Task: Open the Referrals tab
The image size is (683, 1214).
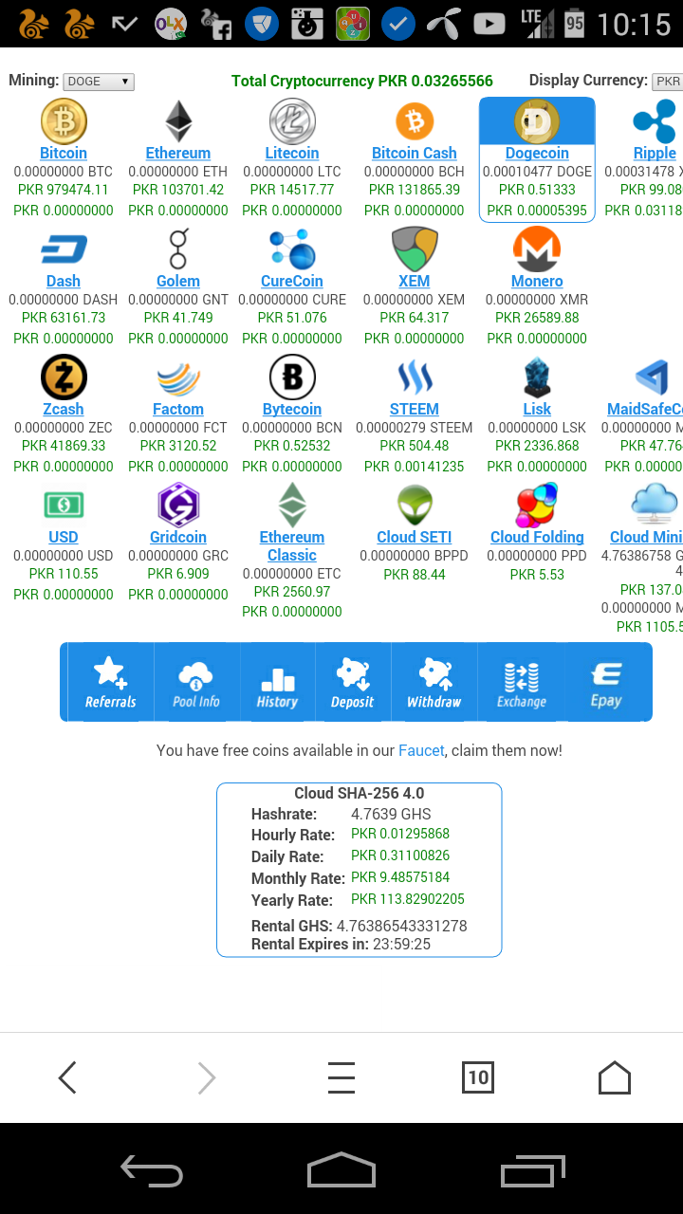Action: pos(111,682)
